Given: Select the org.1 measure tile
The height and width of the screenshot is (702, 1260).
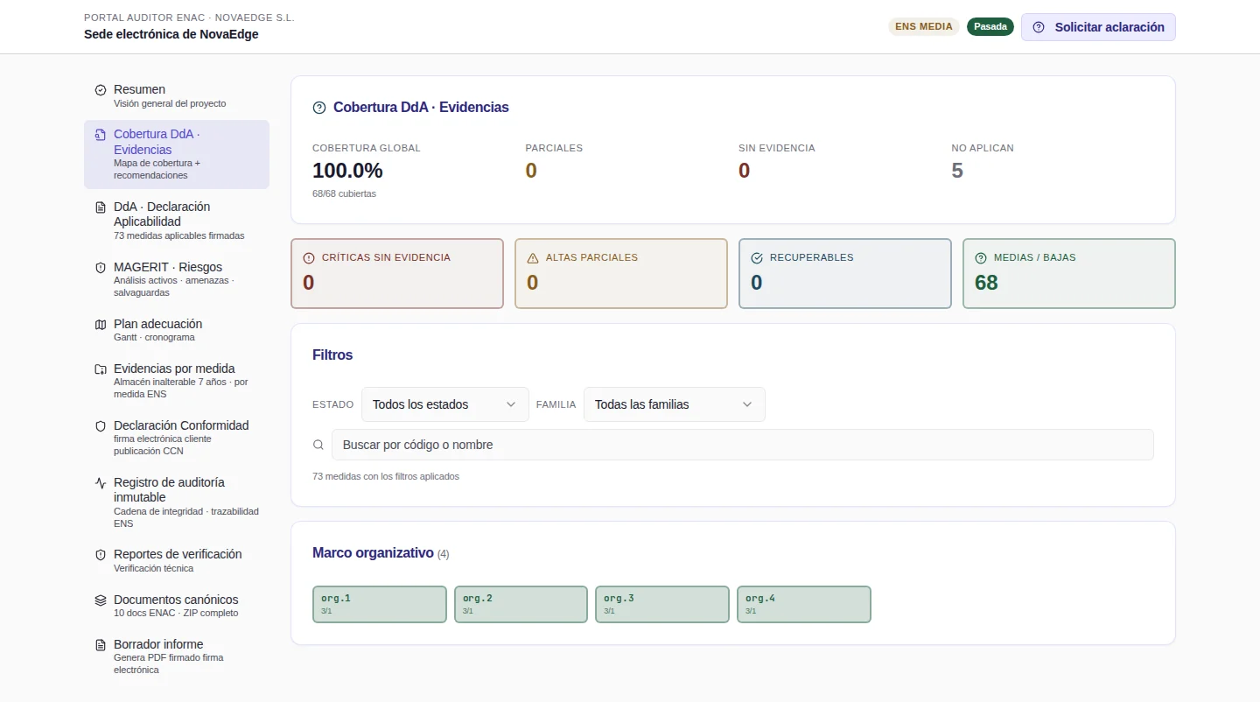Looking at the screenshot, I should click(x=380, y=604).
